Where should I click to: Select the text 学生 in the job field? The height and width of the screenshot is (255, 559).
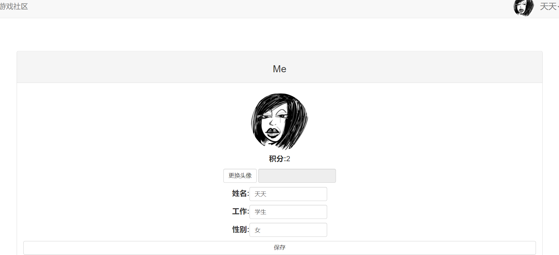click(260, 212)
